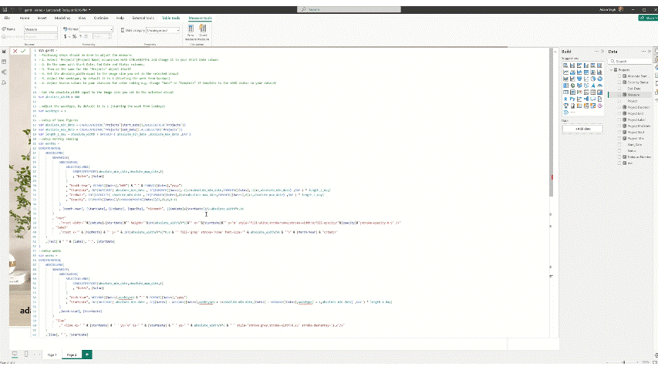Collapse the Projects table in Data pane

(x=611, y=69)
